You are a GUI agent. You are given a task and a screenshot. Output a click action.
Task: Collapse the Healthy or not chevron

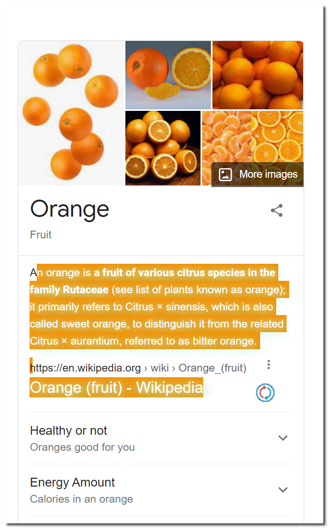pos(283,438)
